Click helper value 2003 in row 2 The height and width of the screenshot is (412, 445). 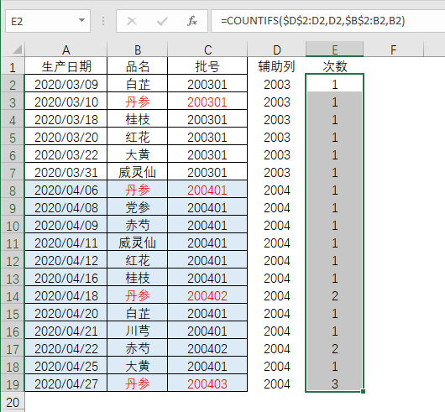[x=277, y=84]
